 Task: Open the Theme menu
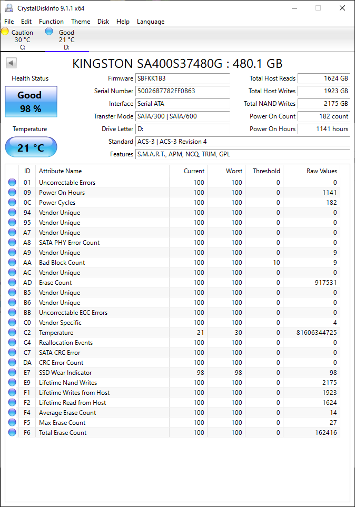[81, 22]
